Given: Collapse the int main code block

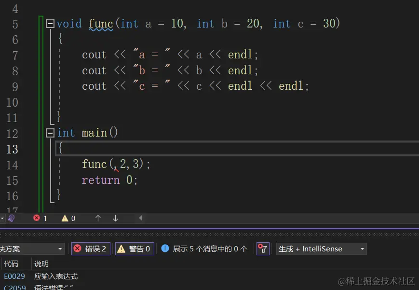Looking at the screenshot, I should (50, 133).
